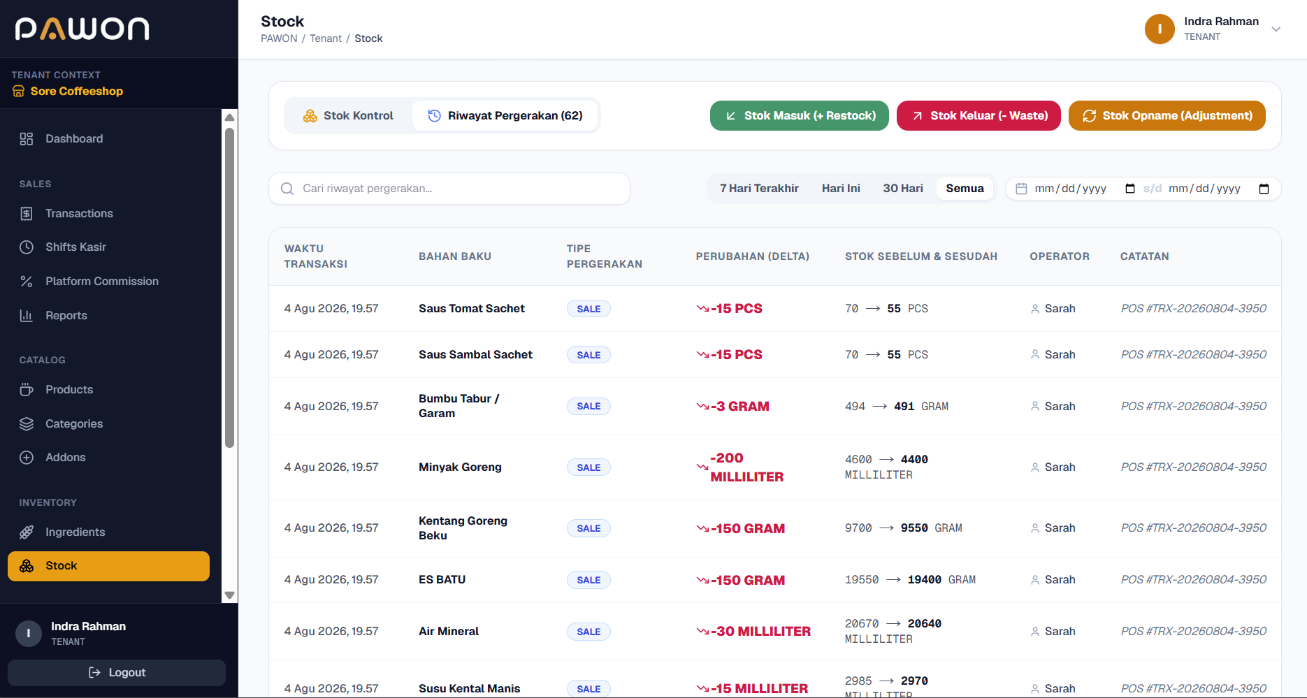Click the calendar icon left of start date

pos(1021,189)
